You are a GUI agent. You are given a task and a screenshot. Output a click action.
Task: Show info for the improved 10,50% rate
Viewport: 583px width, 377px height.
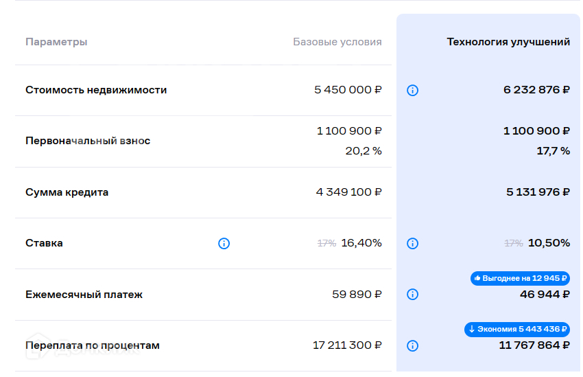[412, 243]
